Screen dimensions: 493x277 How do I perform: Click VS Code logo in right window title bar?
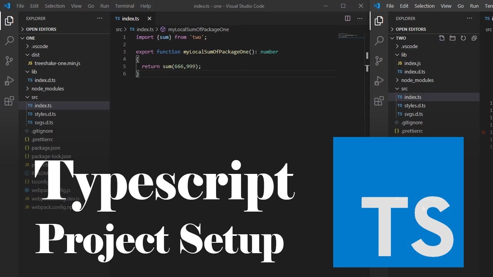(377, 6)
